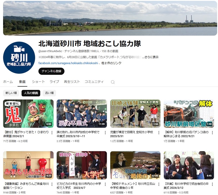Open the コミュニティ tab
The width and height of the screenshot is (218, 195).
pyautogui.click(x=94, y=82)
